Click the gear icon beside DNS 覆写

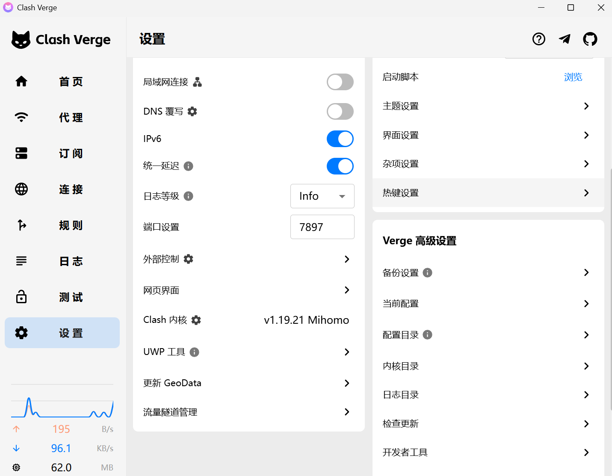[x=192, y=112]
